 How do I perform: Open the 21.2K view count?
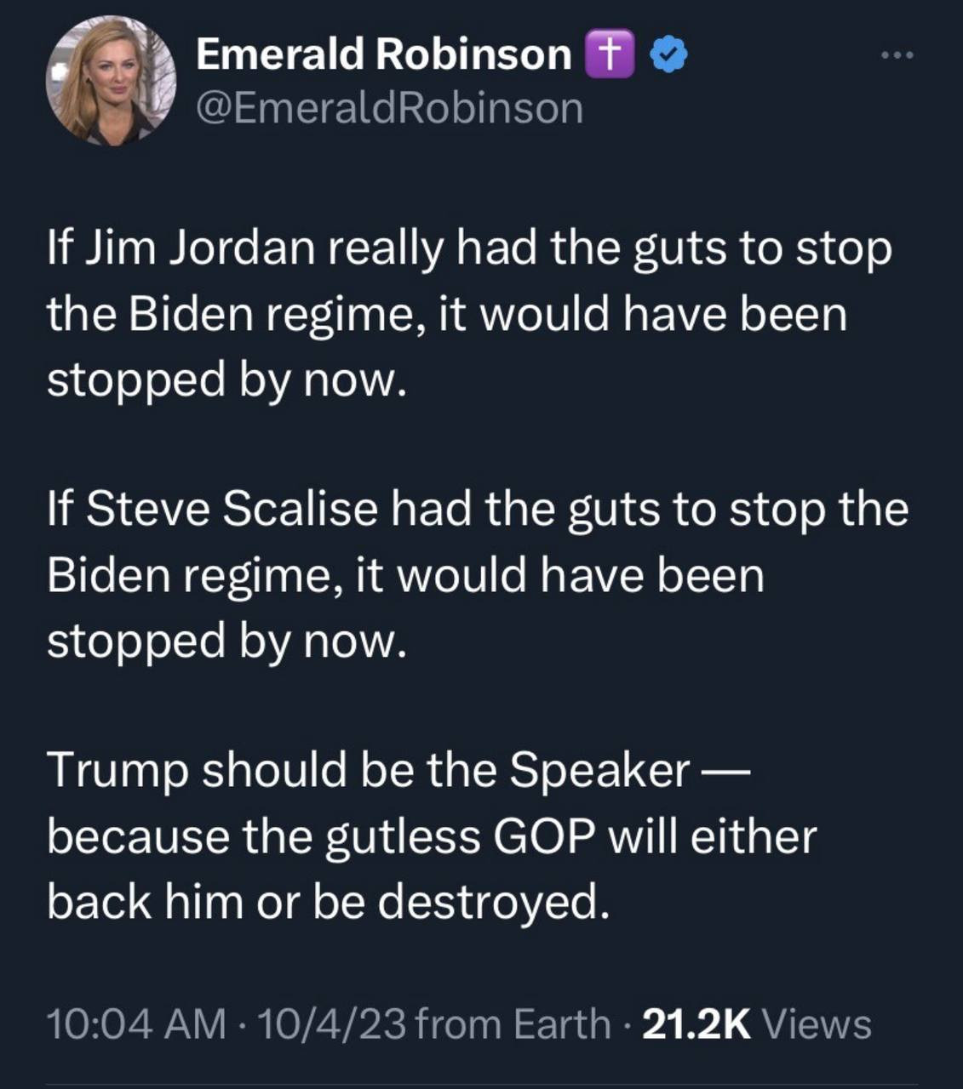pos(696,1023)
